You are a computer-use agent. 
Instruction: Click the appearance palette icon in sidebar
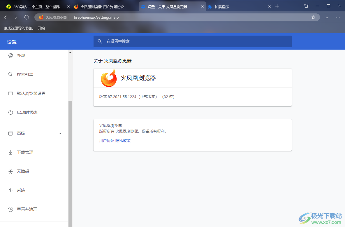click(x=10, y=55)
